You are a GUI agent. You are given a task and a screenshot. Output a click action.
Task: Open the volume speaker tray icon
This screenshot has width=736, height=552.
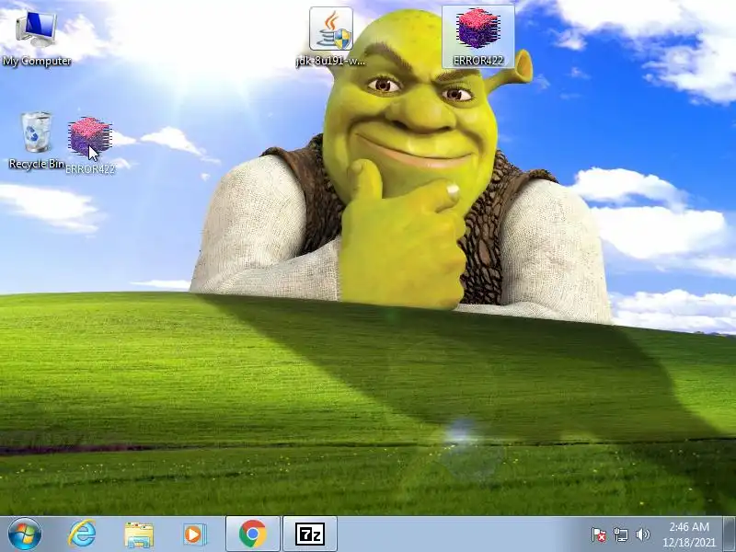click(x=642, y=535)
